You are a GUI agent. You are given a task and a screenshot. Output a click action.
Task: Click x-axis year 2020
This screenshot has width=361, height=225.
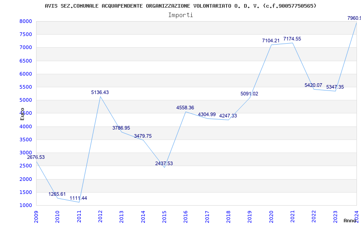[x=271, y=216]
